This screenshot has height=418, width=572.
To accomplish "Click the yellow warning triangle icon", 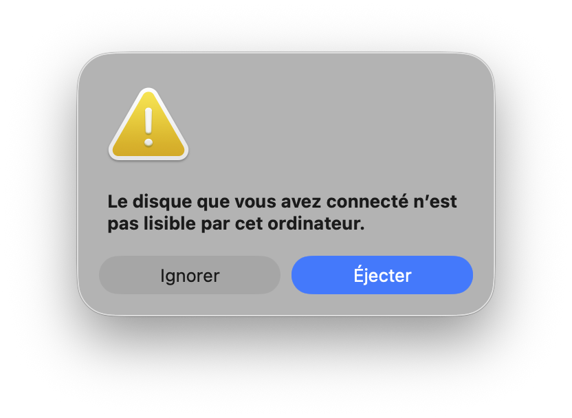I will click(x=148, y=124).
